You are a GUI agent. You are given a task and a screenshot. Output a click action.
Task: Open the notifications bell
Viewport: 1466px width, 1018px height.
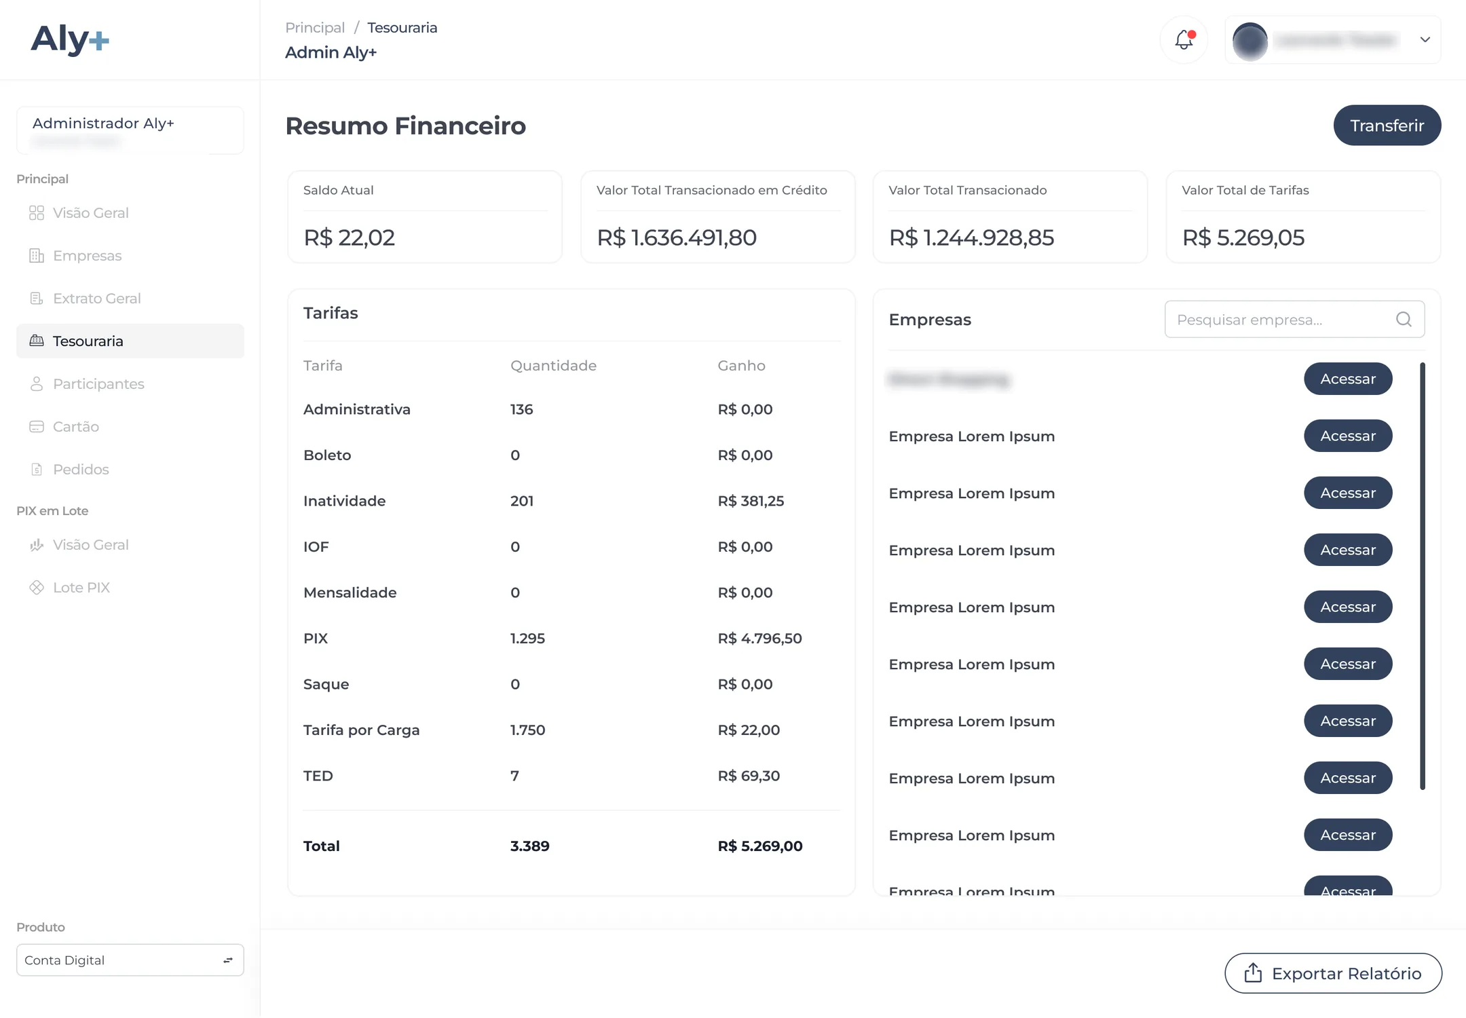pyautogui.click(x=1184, y=39)
